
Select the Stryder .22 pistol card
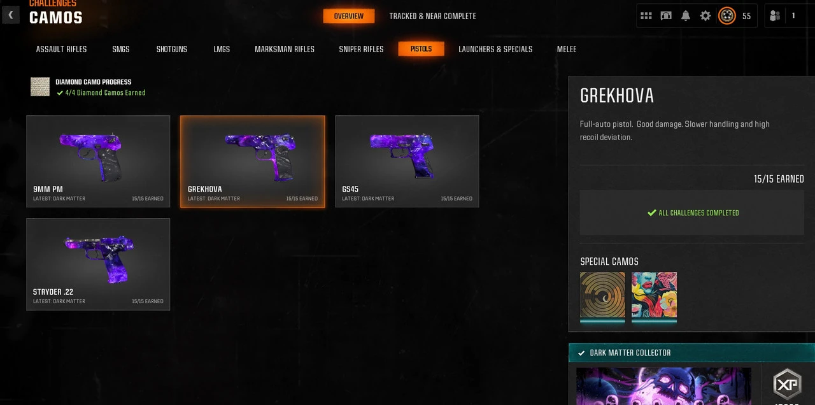coord(98,264)
